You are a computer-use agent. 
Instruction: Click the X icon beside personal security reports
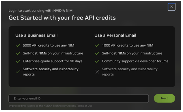(97, 72)
